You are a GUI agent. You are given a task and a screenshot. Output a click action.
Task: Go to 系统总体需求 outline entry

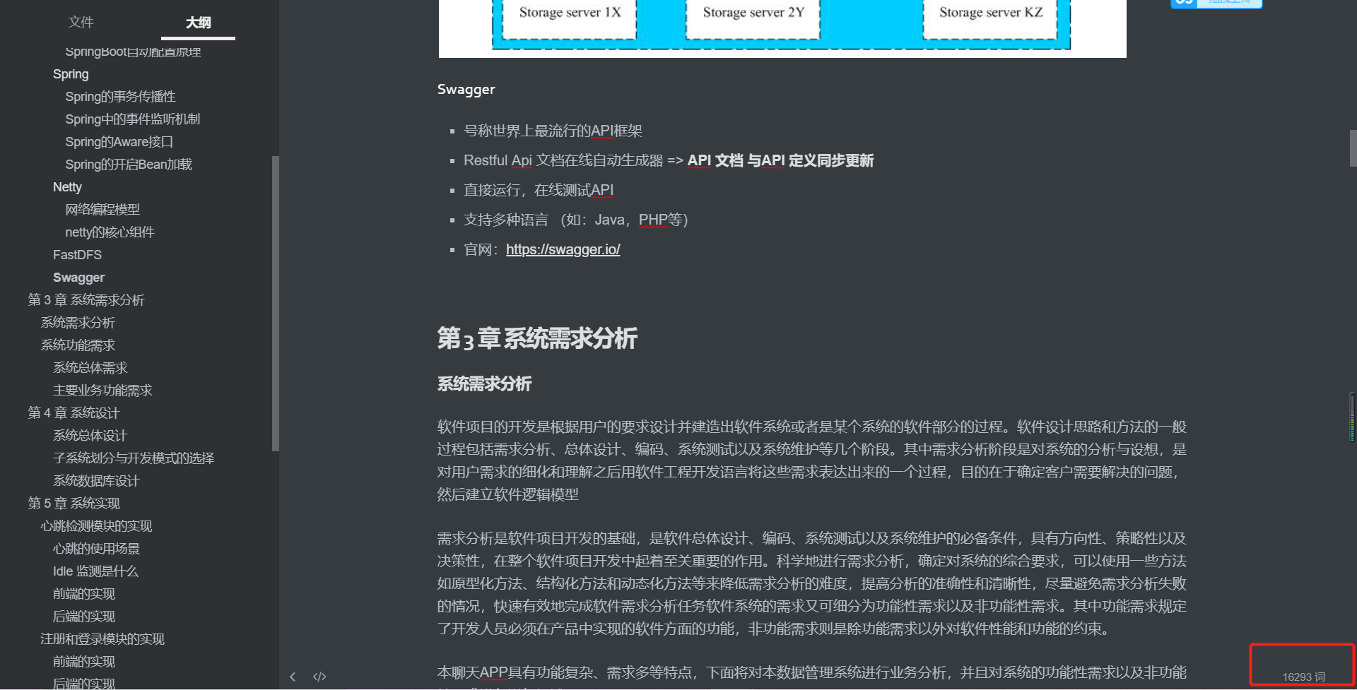click(x=90, y=368)
